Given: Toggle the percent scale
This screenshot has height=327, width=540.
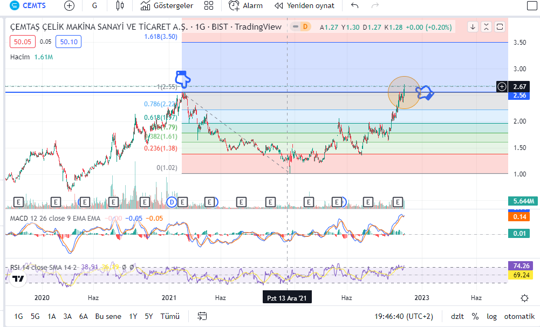Looking at the screenshot, I should pyautogui.click(x=475, y=316).
